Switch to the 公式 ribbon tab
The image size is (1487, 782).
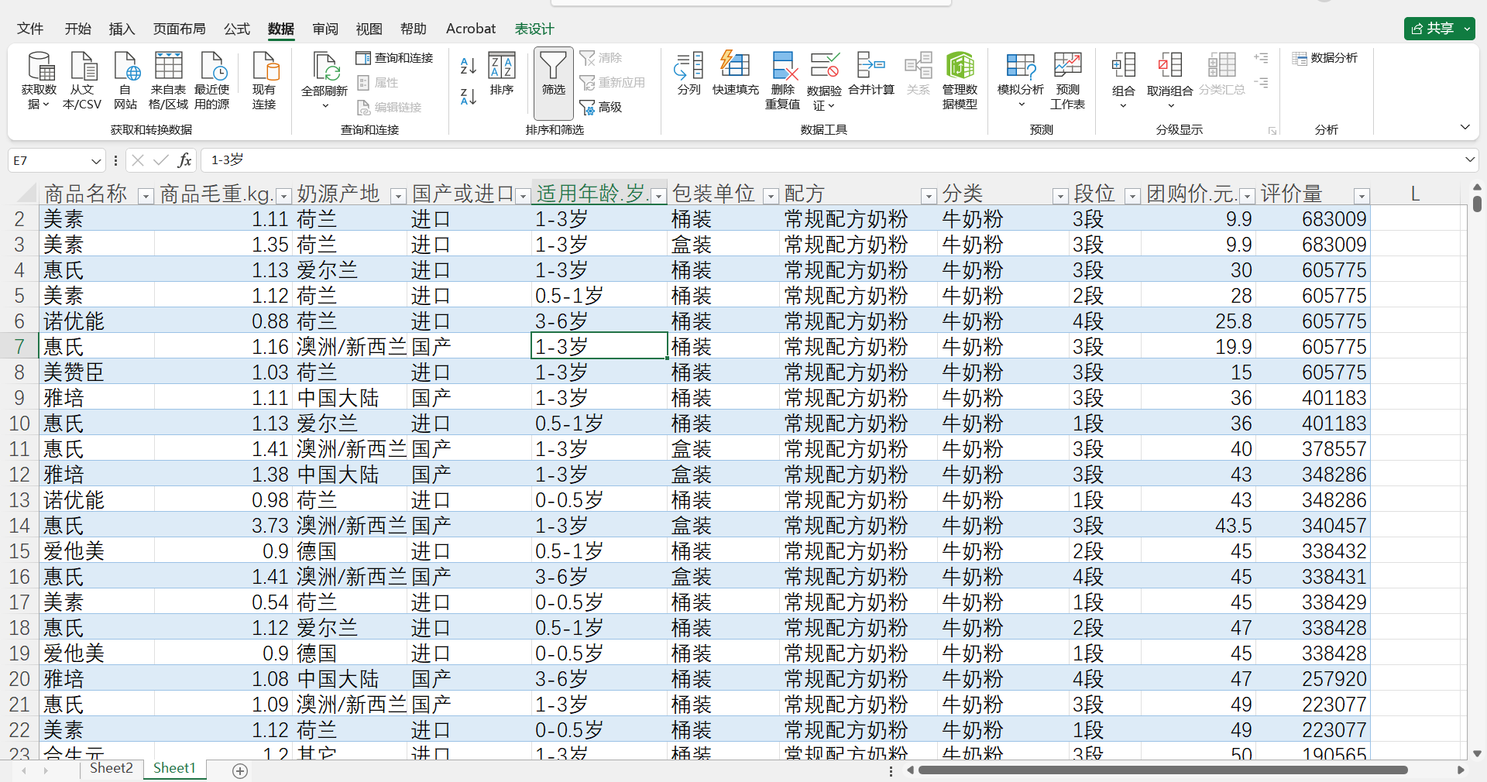[236, 29]
